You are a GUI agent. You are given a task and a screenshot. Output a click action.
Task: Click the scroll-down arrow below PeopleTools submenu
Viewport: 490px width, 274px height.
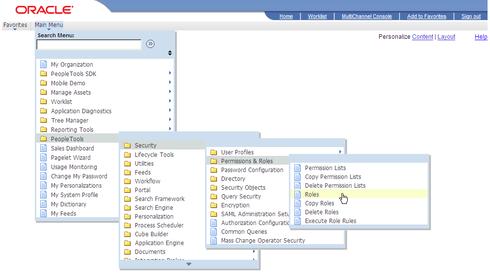189,264
